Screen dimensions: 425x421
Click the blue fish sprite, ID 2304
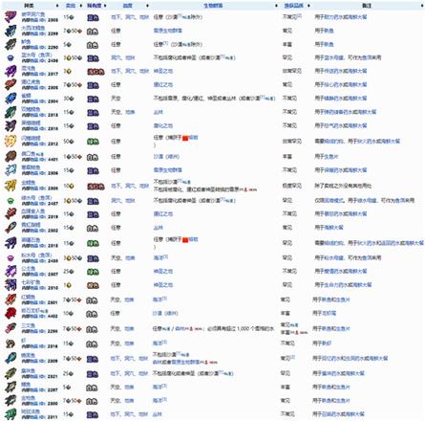(x=11, y=99)
